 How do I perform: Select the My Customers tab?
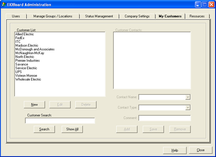click(x=170, y=16)
